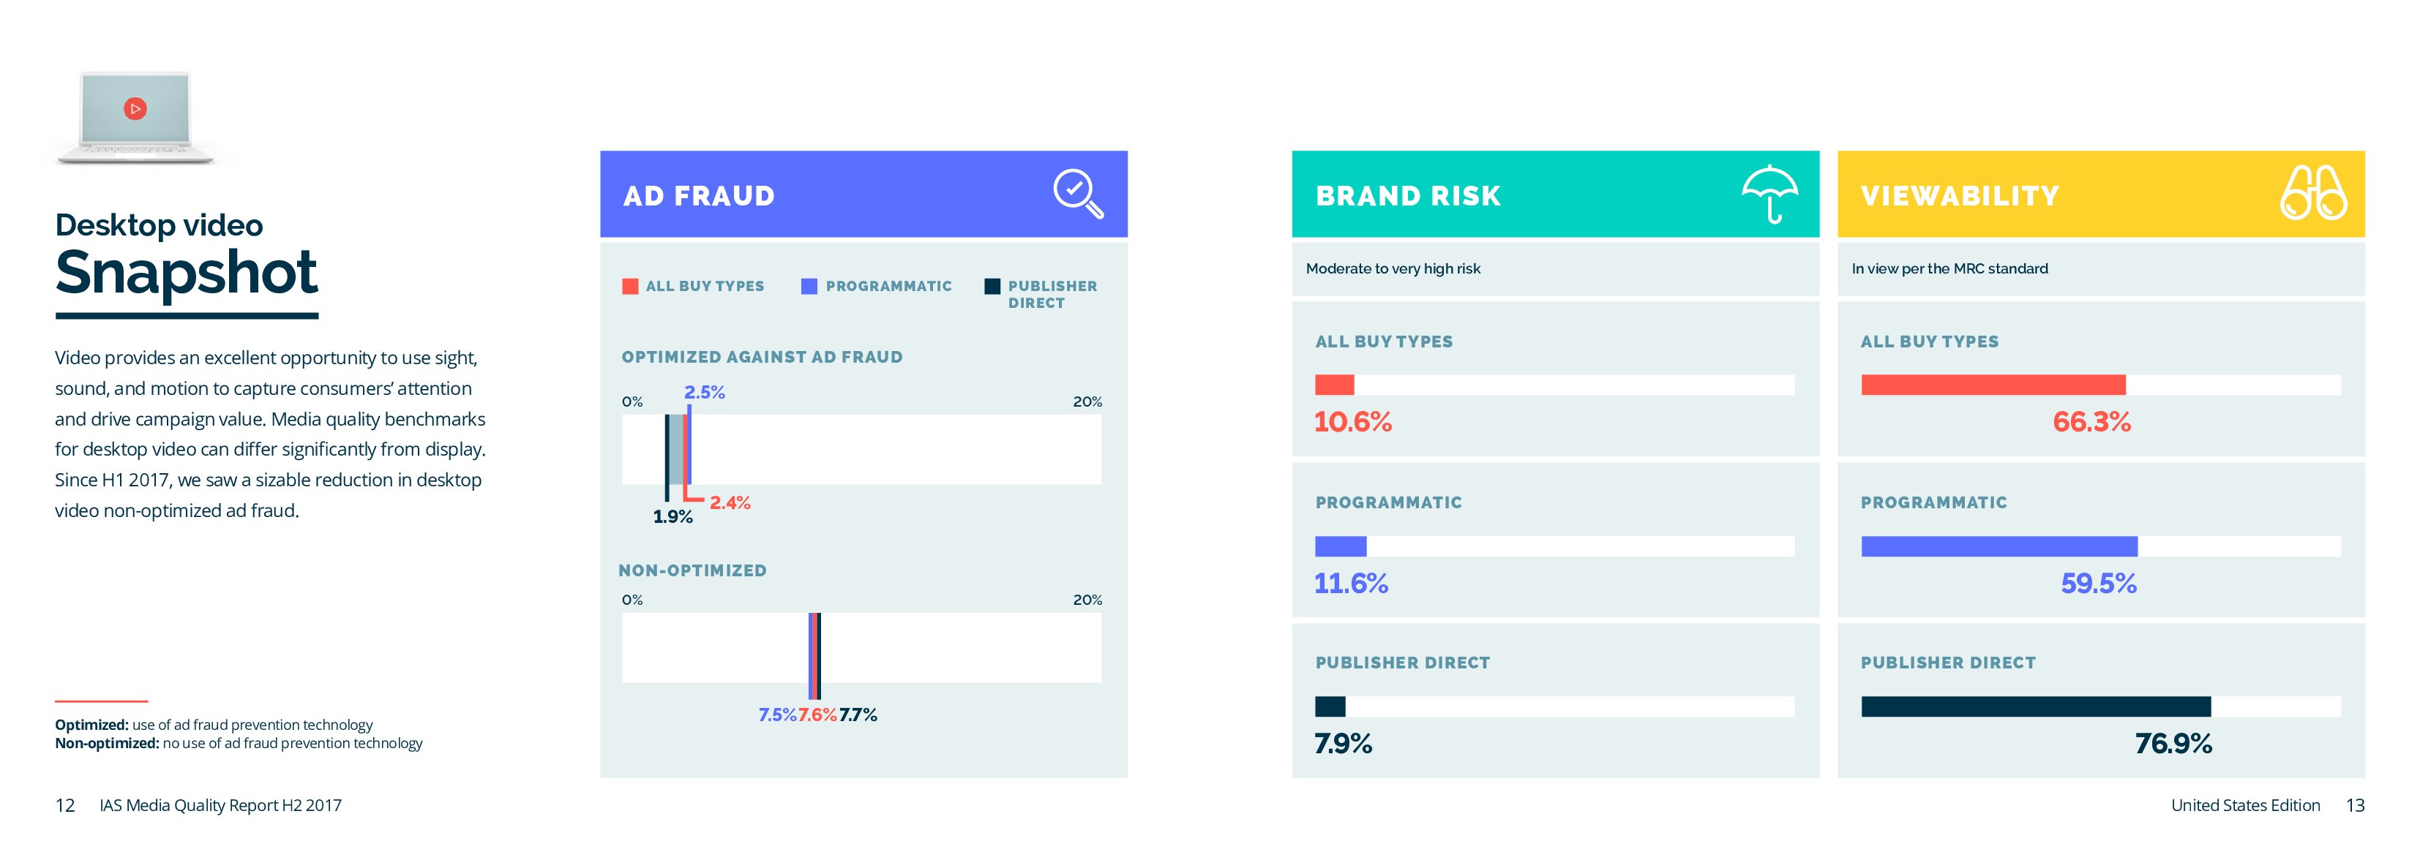
Task: Click the Brand Risk umbrella icon
Action: [1770, 194]
